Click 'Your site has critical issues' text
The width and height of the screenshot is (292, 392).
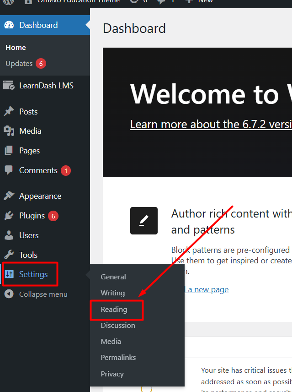246,370
